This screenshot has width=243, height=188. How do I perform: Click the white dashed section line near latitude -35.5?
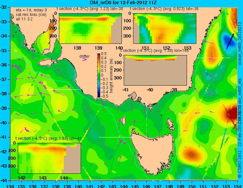click(x=214, y=58)
